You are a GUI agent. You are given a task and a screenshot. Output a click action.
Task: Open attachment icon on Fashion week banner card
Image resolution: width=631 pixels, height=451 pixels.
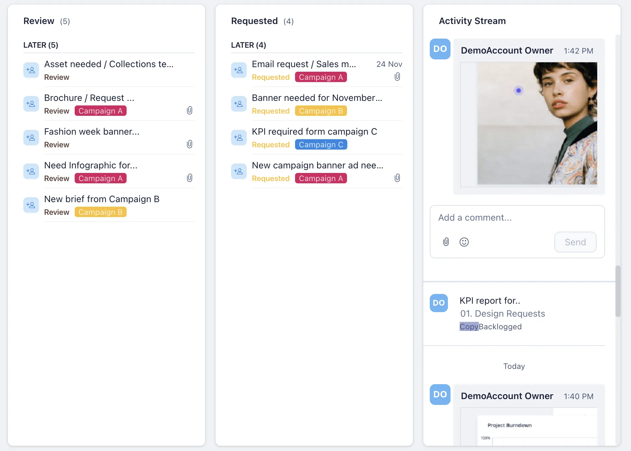click(190, 144)
